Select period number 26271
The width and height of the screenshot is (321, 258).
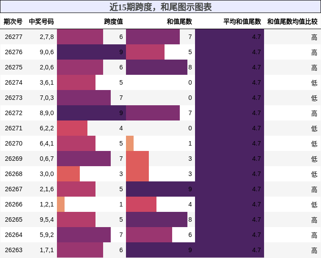coord(13,128)
